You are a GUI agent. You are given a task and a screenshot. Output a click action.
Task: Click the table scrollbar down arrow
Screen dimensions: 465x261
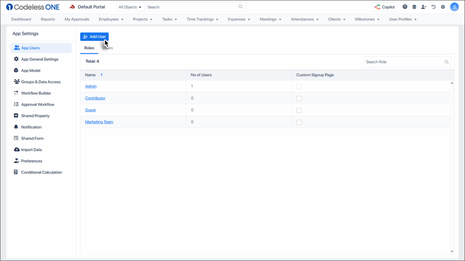tap(452, 251)
